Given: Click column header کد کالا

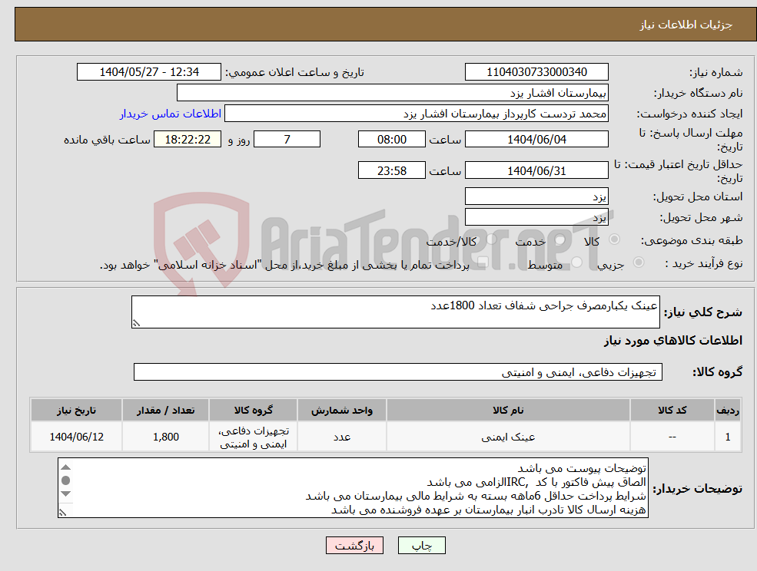Looking at the screenshot, I should coord(672,410).
